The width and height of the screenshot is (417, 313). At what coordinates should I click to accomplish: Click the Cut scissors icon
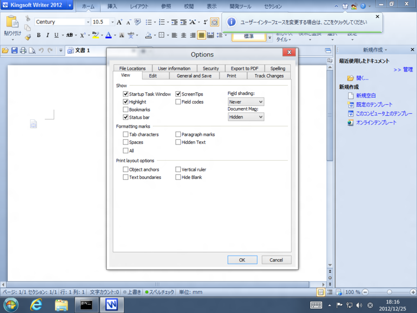tap(28, 18)
